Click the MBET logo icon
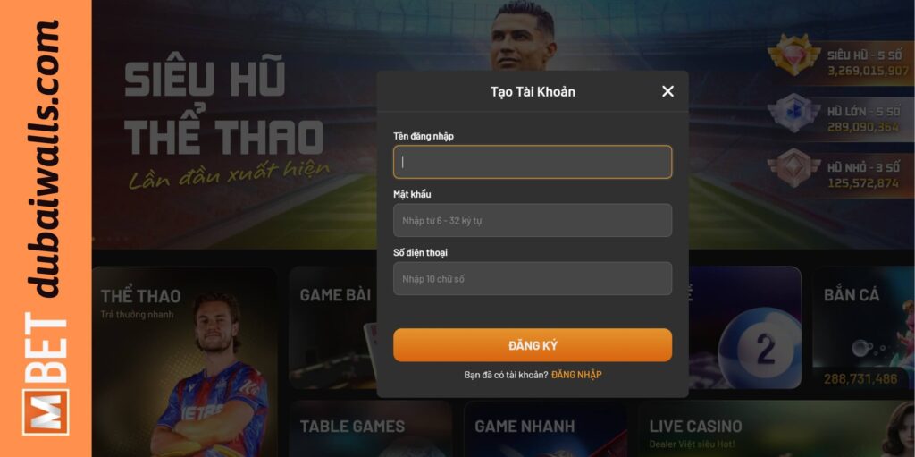The width and height of the screenshot is (915, 457). tap(46, 411)
